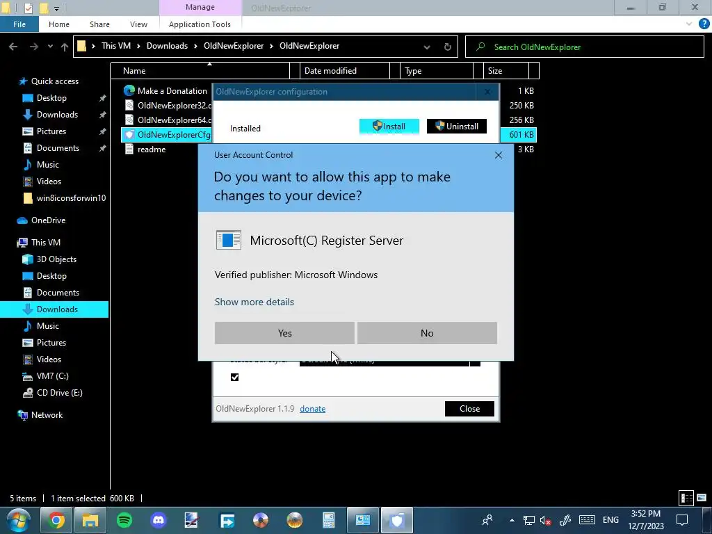Show more details in UAC dialog
The height and width of the screenshot is (534, 712).
coord(254,302)
